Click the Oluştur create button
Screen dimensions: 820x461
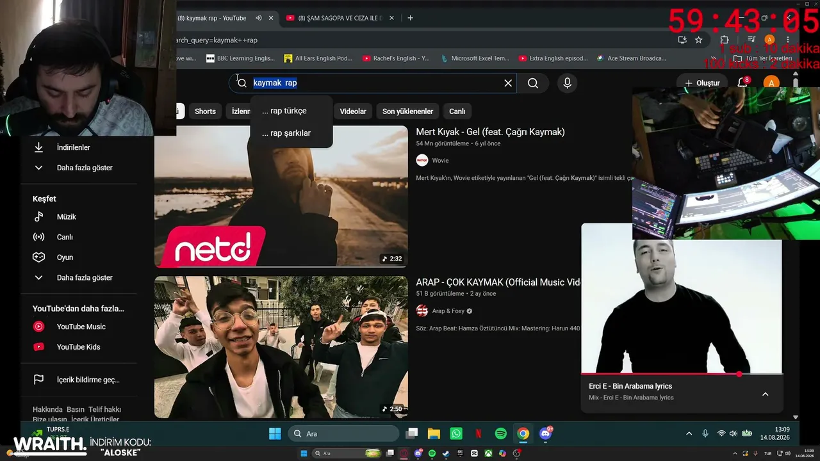[x=702, y=83]
